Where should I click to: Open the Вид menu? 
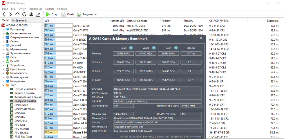13,9
